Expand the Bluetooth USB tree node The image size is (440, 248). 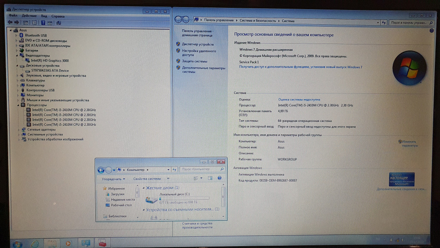[x=16, y=36]
